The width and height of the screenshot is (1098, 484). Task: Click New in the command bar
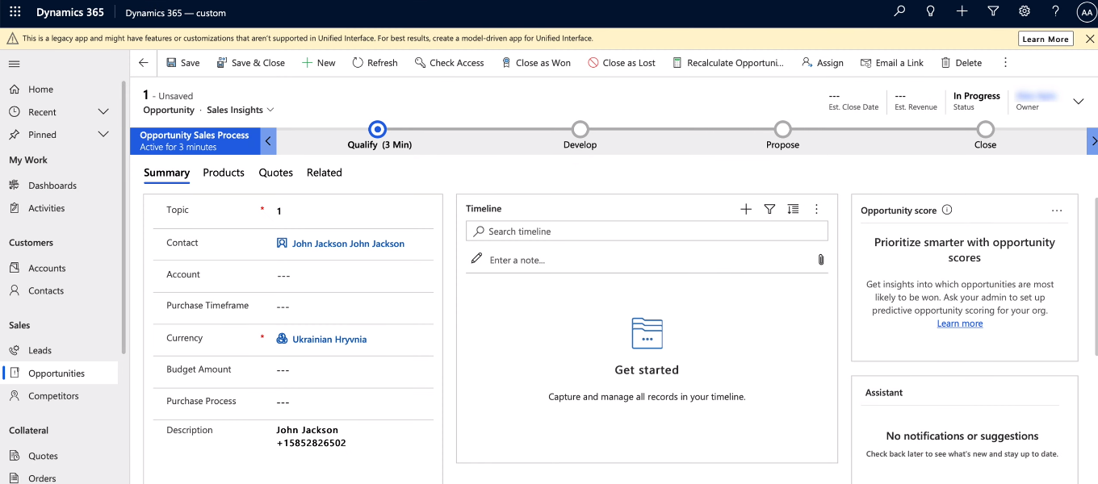point(319,63)
